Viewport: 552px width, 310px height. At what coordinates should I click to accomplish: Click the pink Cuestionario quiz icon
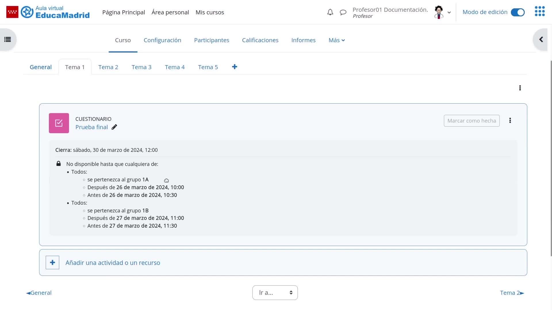tap(59, 123)
